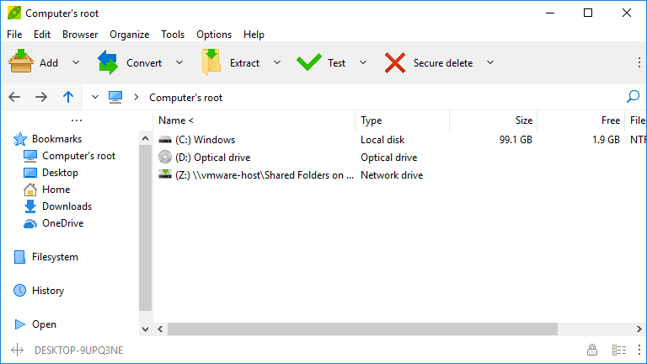
Task: Click the red Secure delete icon
Action: tap(395, 62)
